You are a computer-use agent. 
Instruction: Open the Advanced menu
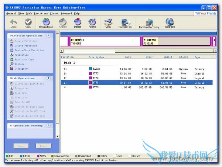click(x=66, y=13)
